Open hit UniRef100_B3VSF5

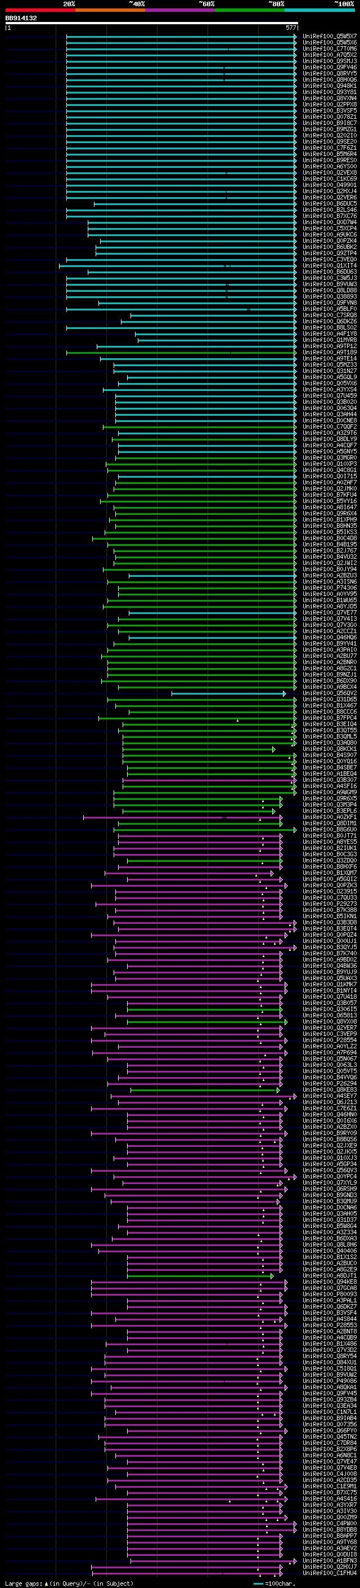[329, 111]
